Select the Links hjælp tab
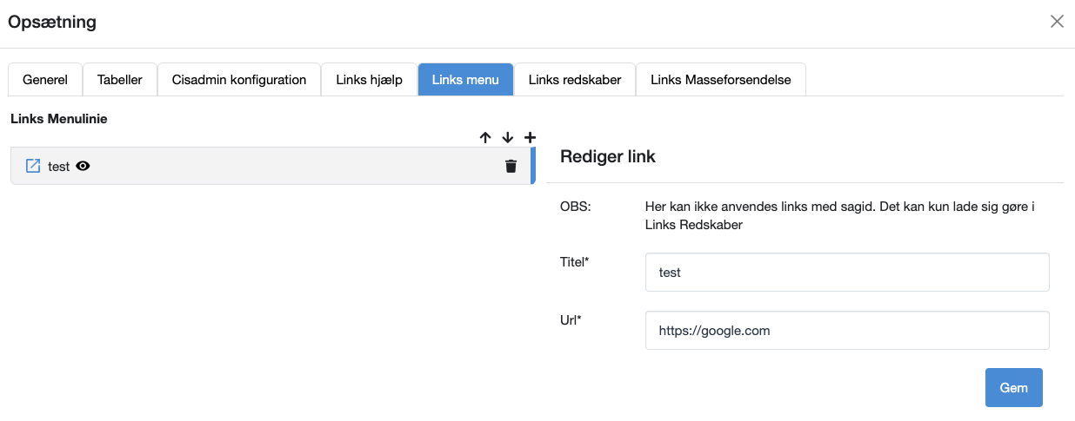 pyautogui.click(x=369, y=80)
